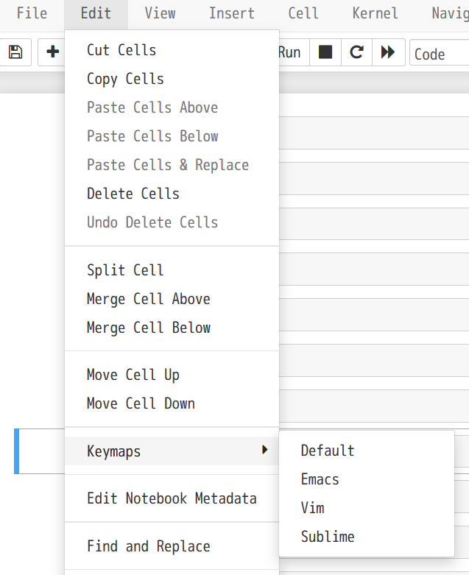Open the File menu

pos(32,13)
